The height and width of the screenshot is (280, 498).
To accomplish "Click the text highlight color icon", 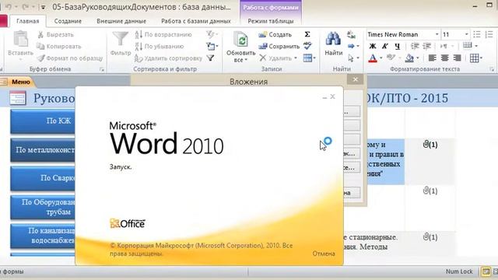I will (x=391, y=58).
